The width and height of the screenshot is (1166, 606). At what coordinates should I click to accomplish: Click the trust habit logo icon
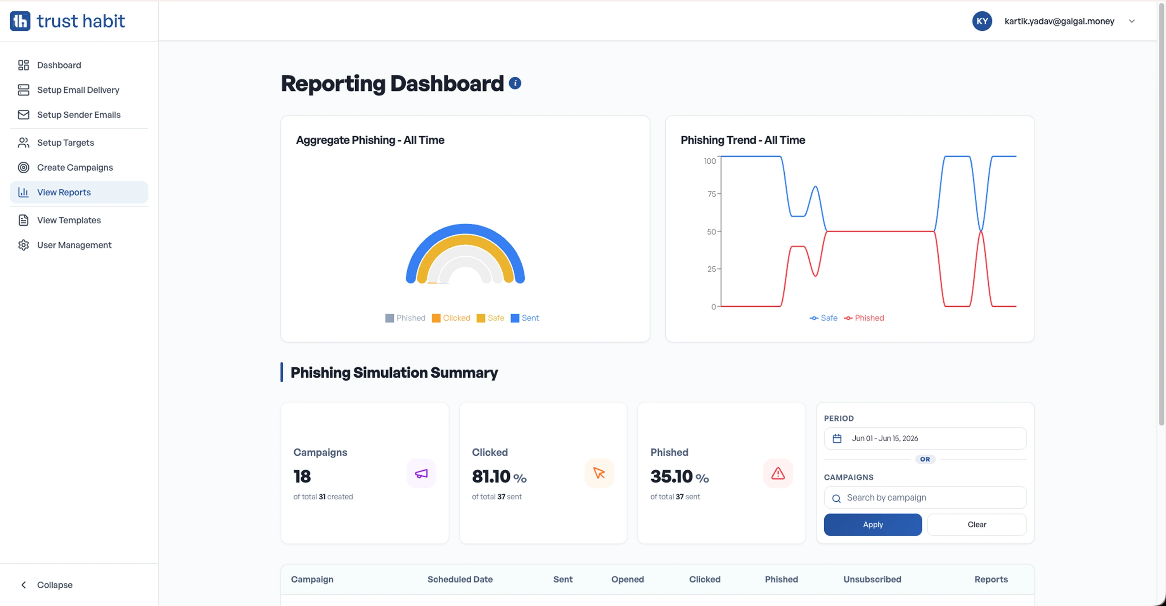click(x=21, y=21)
